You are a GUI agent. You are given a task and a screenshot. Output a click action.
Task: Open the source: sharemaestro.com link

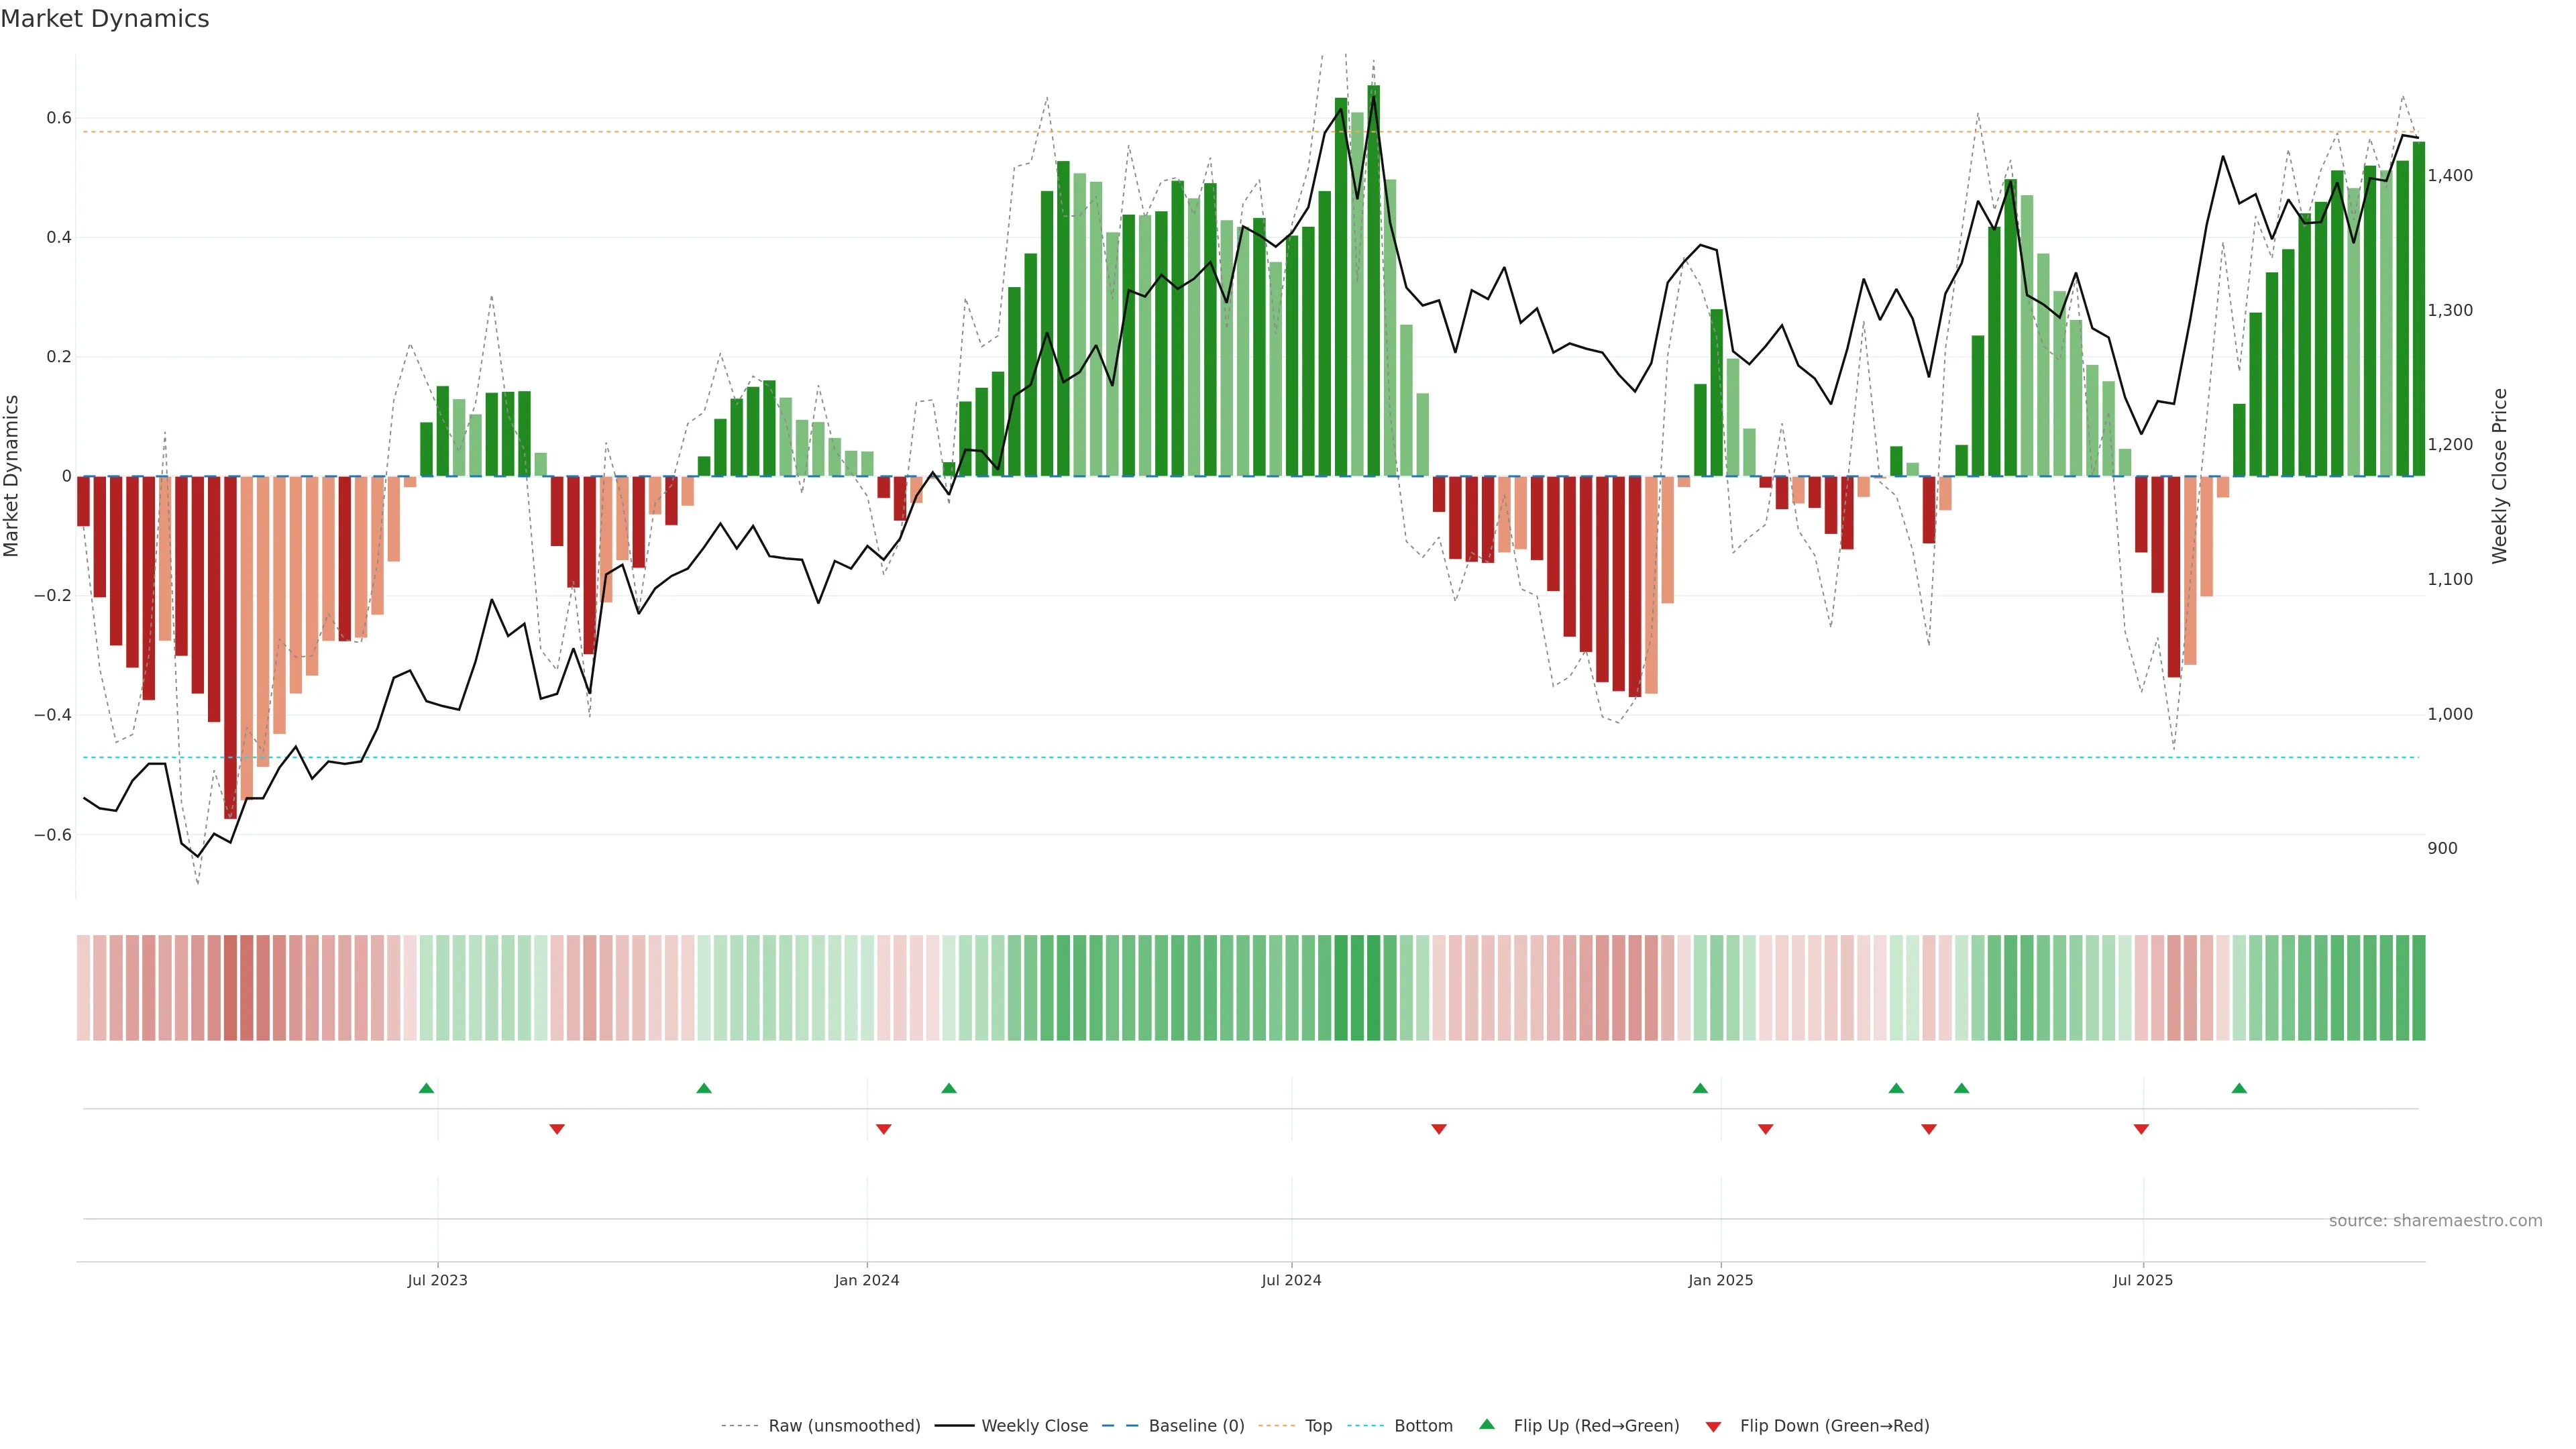click(2435, 1221)
